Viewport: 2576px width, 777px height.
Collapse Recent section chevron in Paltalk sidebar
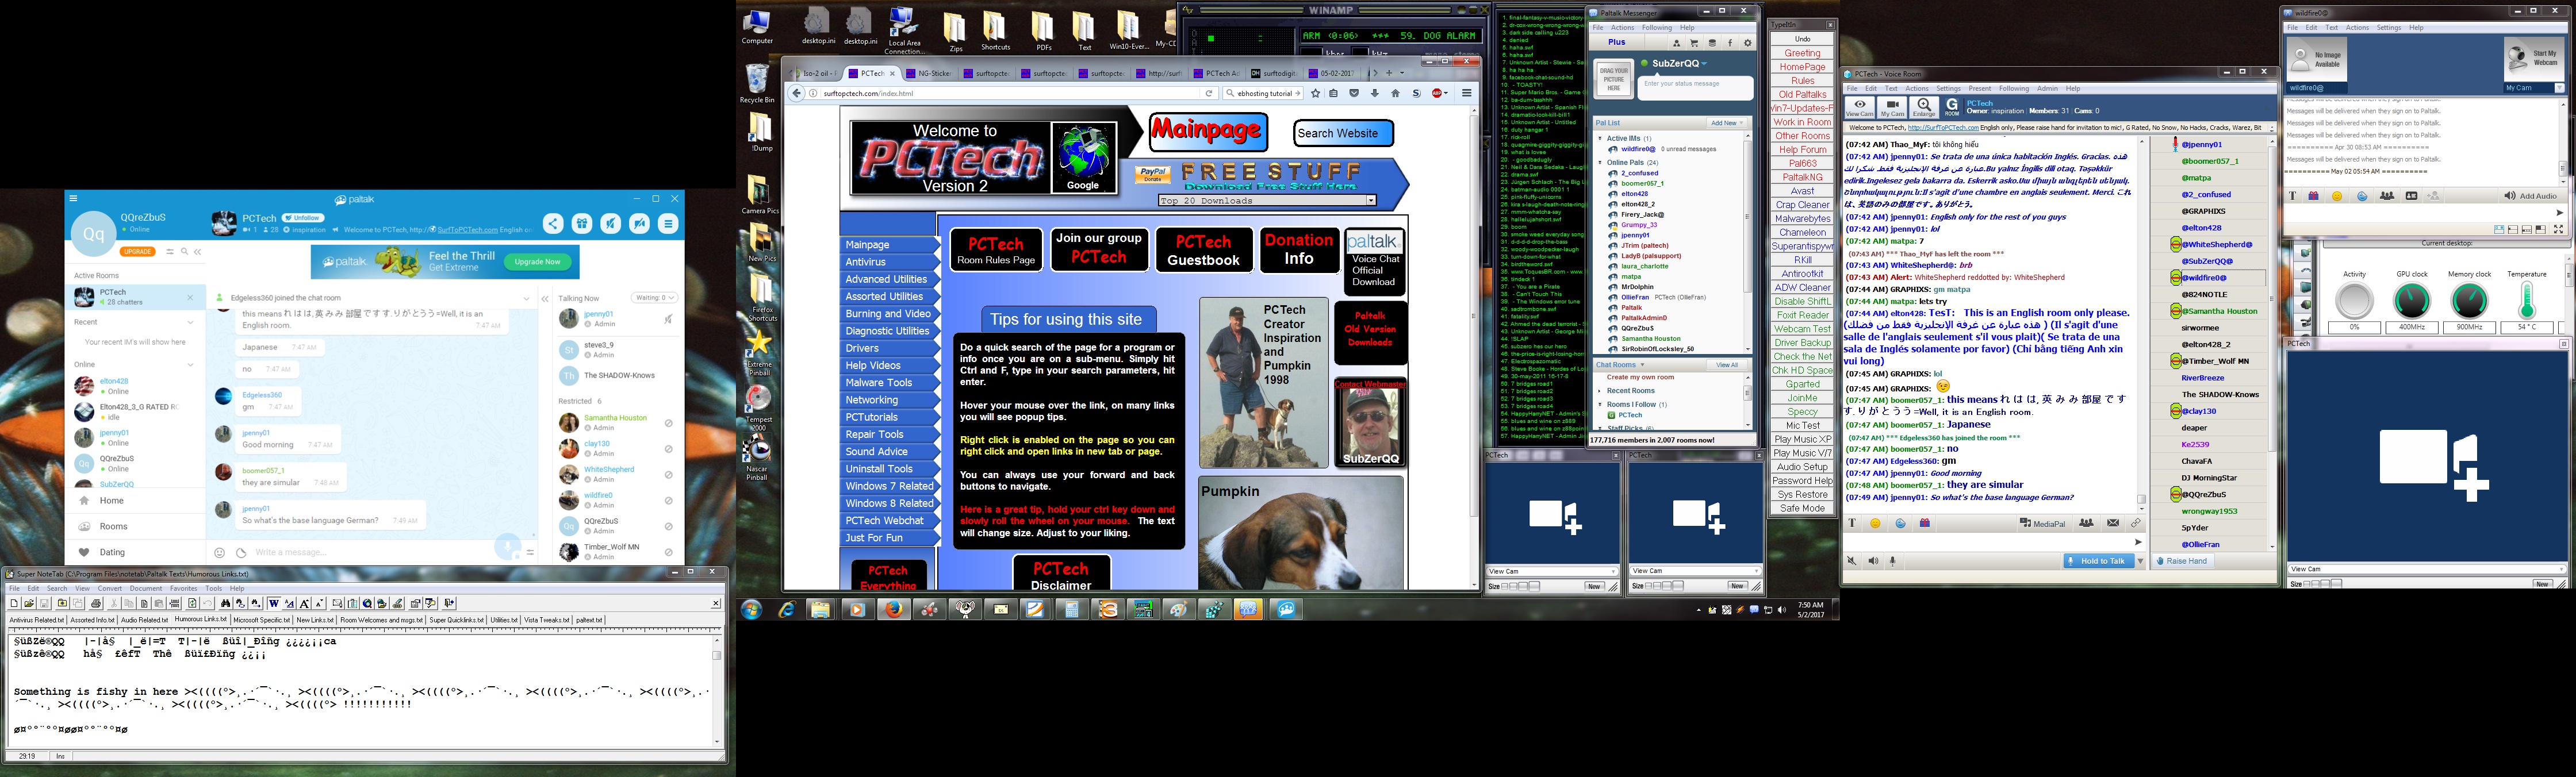pyautogui.click(x=190, y=322)
